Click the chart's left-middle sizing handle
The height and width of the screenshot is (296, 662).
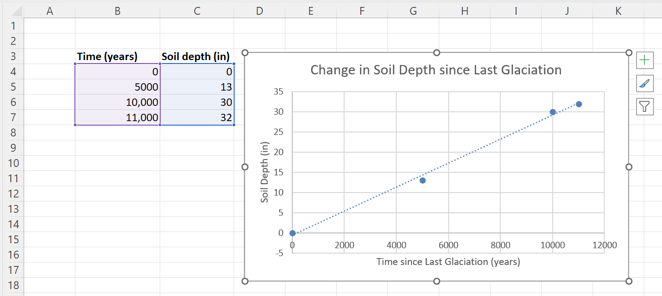coord(245,167)
